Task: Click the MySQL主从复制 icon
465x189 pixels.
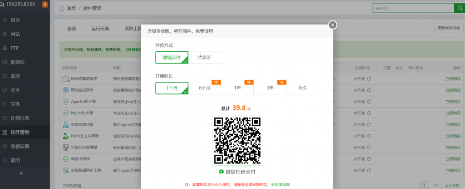Action: click(65, 136)
